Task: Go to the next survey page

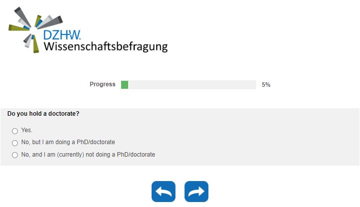Action: tap(196, 192)
